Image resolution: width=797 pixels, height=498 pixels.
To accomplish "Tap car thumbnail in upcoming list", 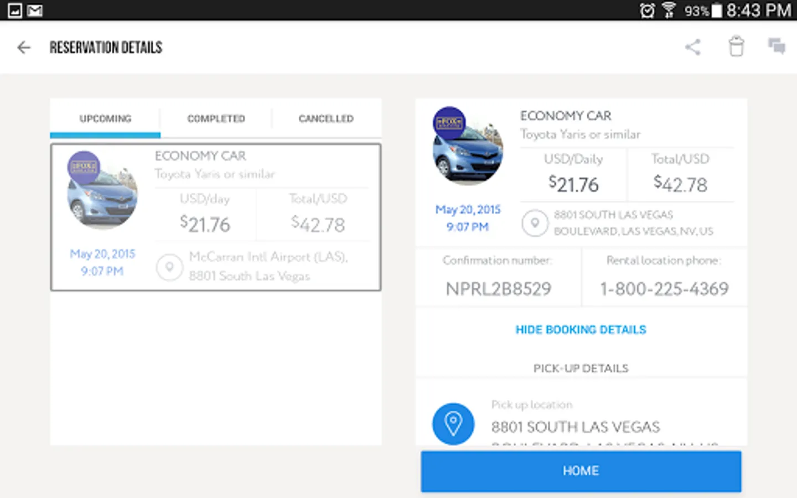I will pyautogui.click(x=102, y=191).
